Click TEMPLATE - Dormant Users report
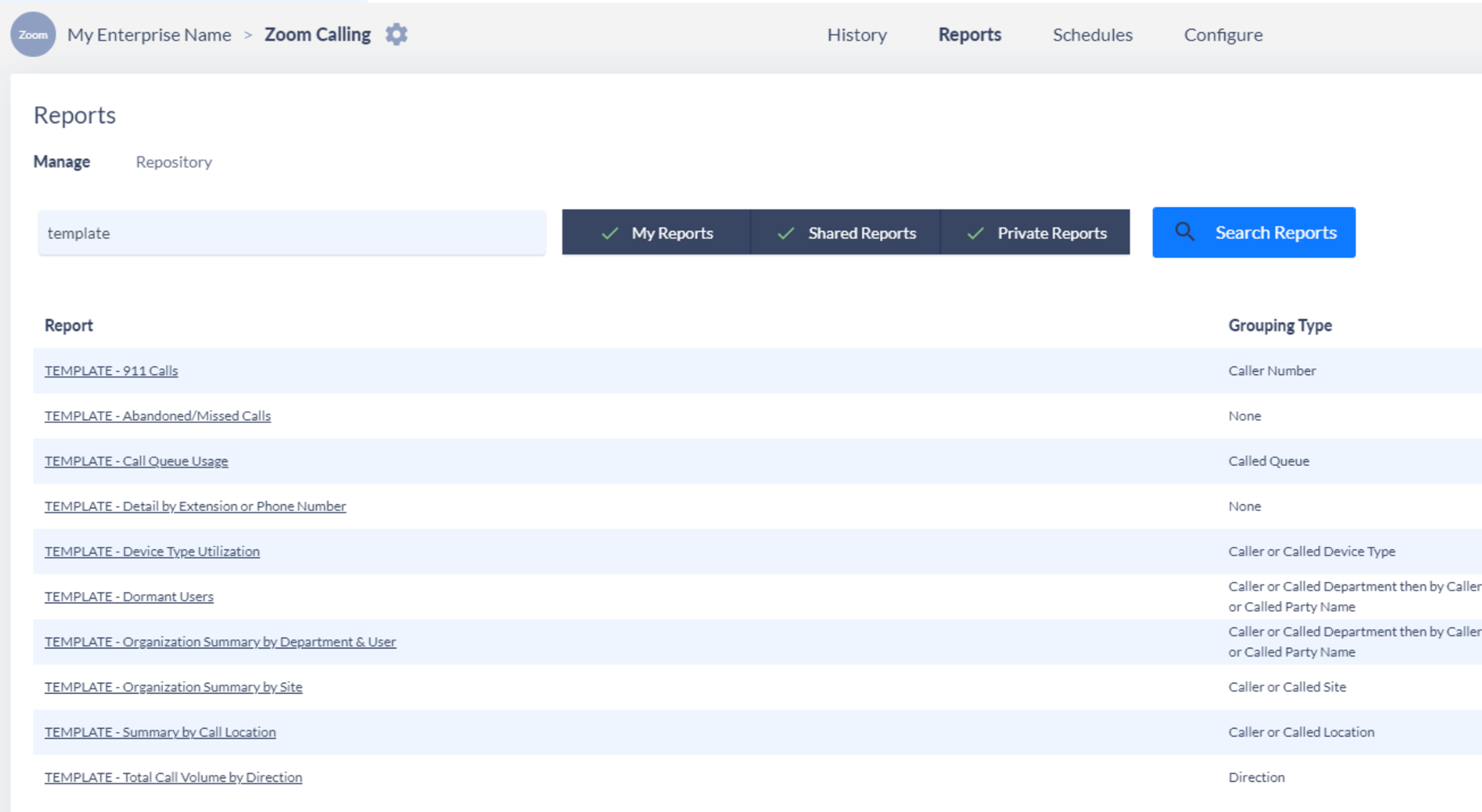 [x=129, y=596]
